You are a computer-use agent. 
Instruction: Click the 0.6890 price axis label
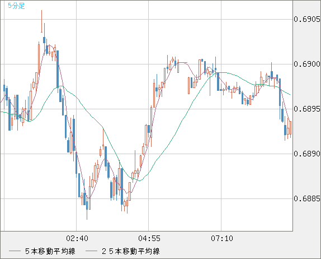pos(307,154)
